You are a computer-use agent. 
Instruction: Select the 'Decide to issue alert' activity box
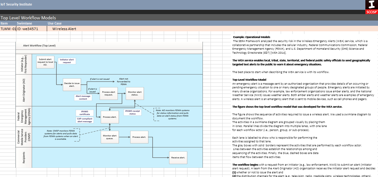72,85
